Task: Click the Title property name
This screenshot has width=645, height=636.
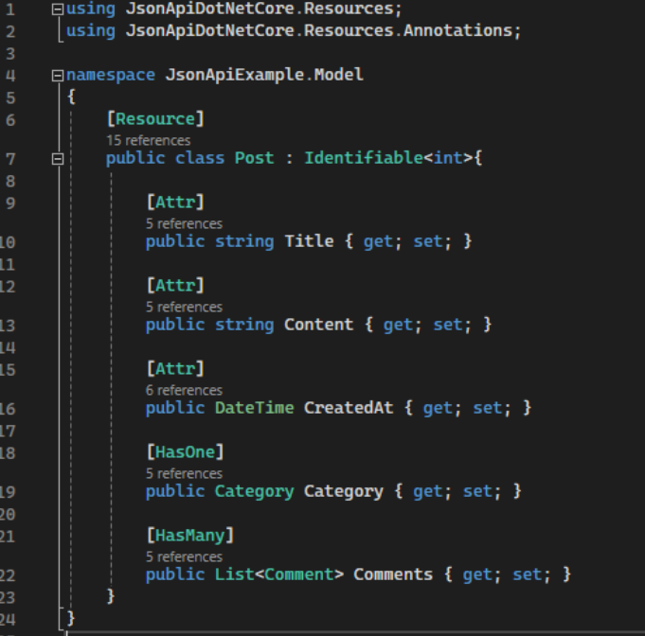Action: click(x=309, y=241)
